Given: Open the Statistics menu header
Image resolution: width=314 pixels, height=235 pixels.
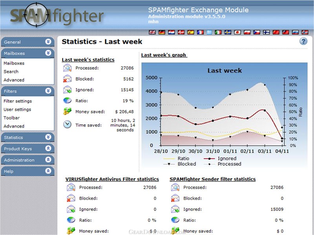Looking at the screenshot, I should [x=27, y=137].
